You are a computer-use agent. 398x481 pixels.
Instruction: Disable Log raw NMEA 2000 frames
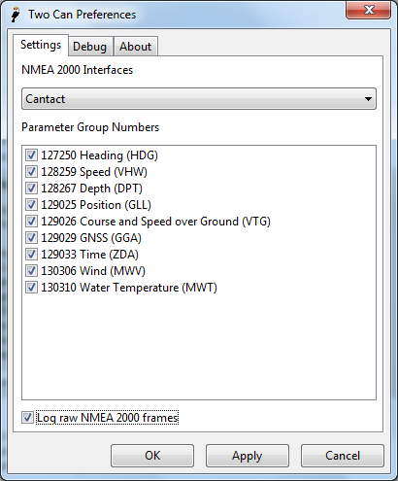[27, 418]
